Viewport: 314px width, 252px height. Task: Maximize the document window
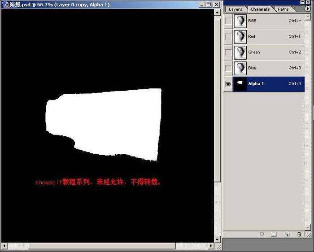click(x=209, y=4)
